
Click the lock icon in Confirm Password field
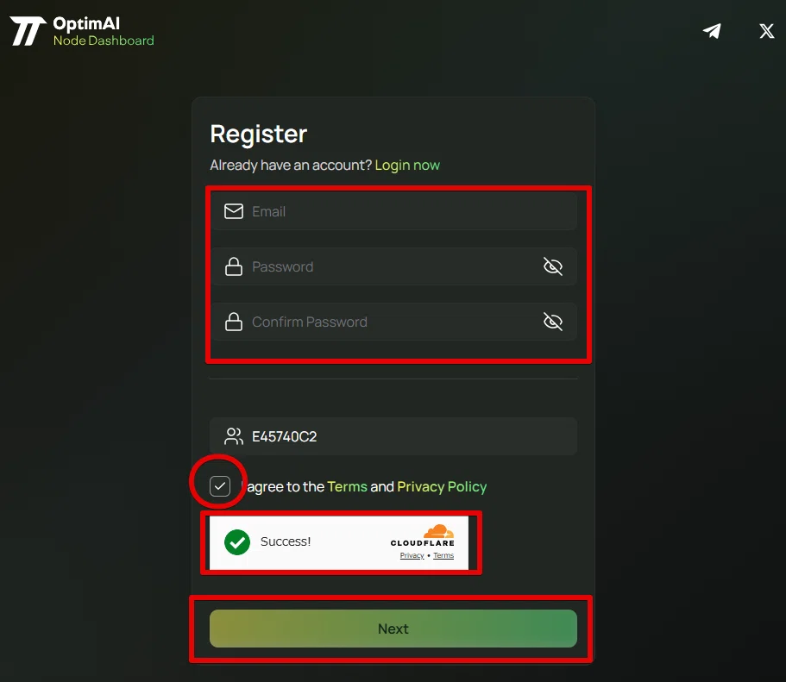coord(234,322)
